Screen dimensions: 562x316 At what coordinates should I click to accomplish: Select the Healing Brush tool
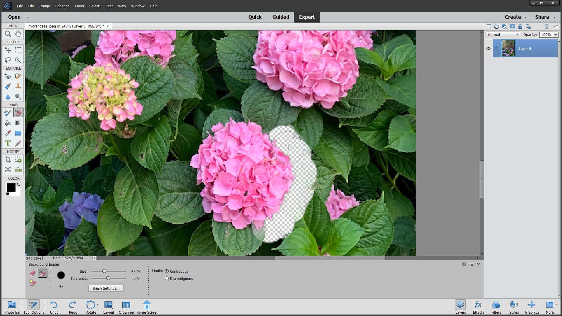tap(18, 76)
